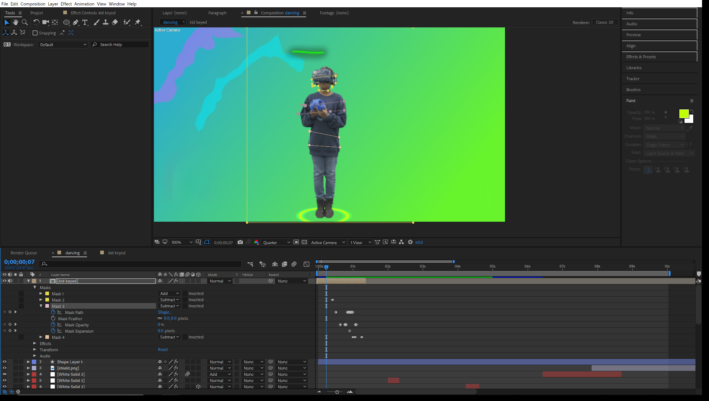This screenshot has height=401, width=709.
Task: Activate the Hand tool
Action: coord(16,22)
